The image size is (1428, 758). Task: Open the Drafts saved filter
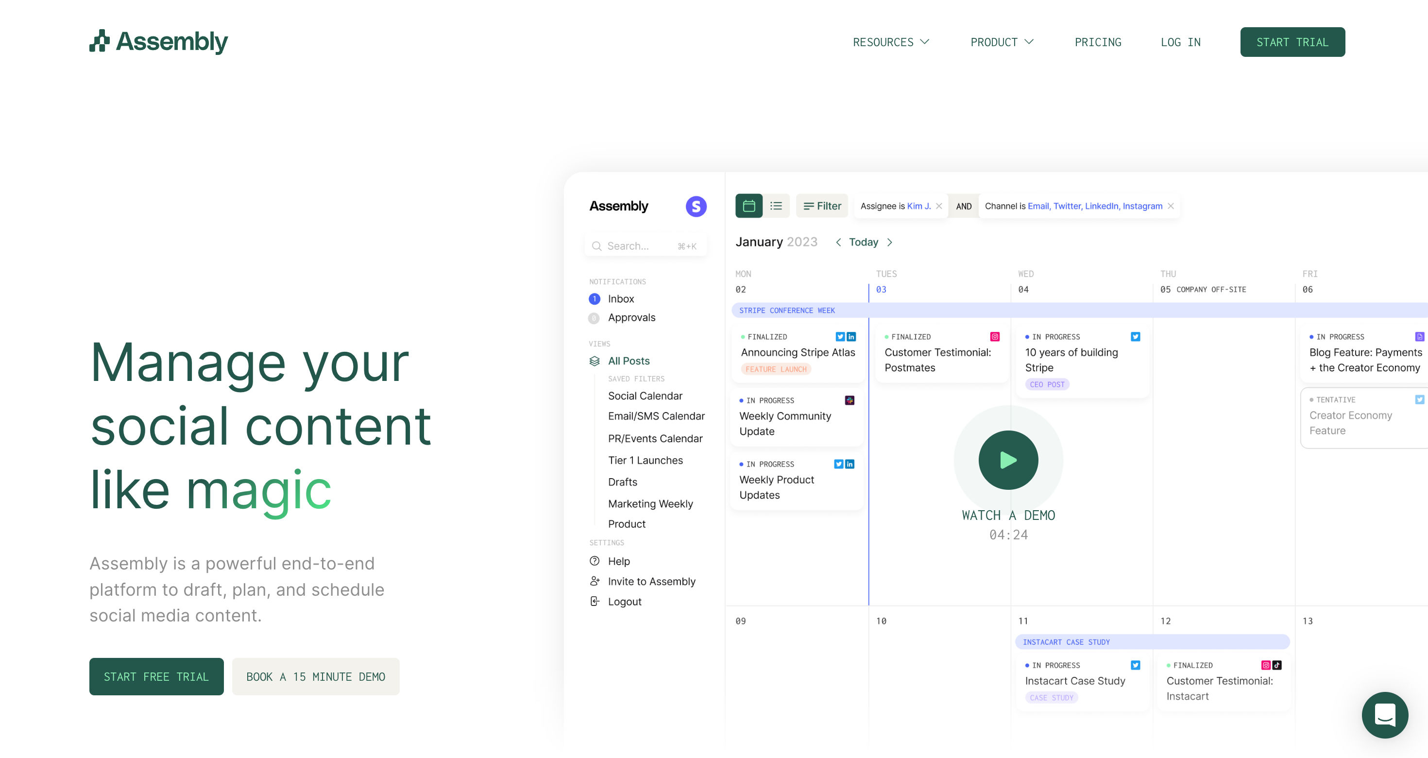(622, 482)
